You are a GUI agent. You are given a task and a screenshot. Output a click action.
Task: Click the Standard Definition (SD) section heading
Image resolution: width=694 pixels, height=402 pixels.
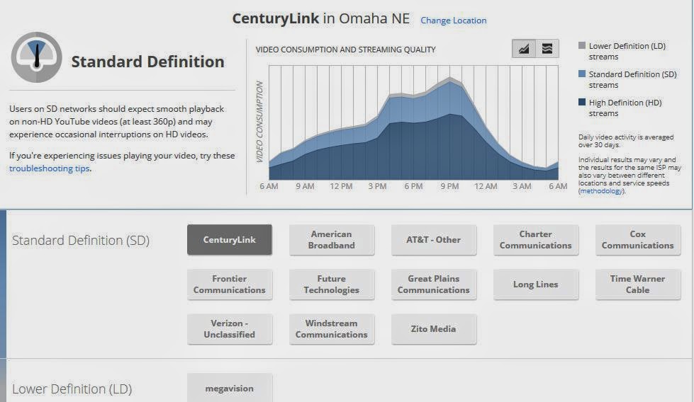point(81,241)
